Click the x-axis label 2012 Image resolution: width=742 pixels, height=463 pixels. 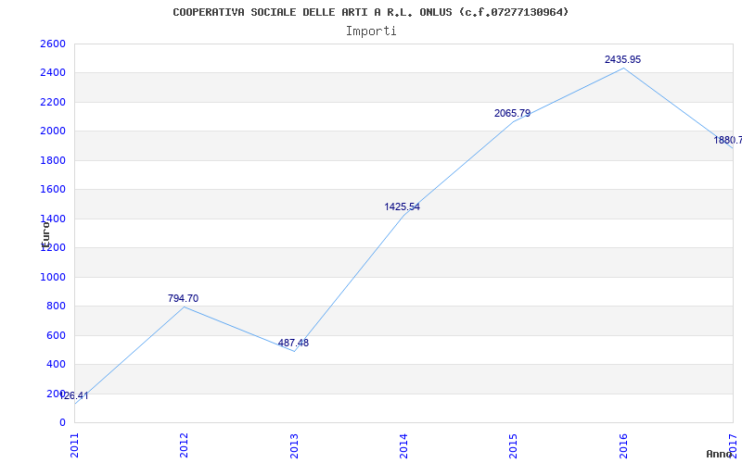[184, 445]
